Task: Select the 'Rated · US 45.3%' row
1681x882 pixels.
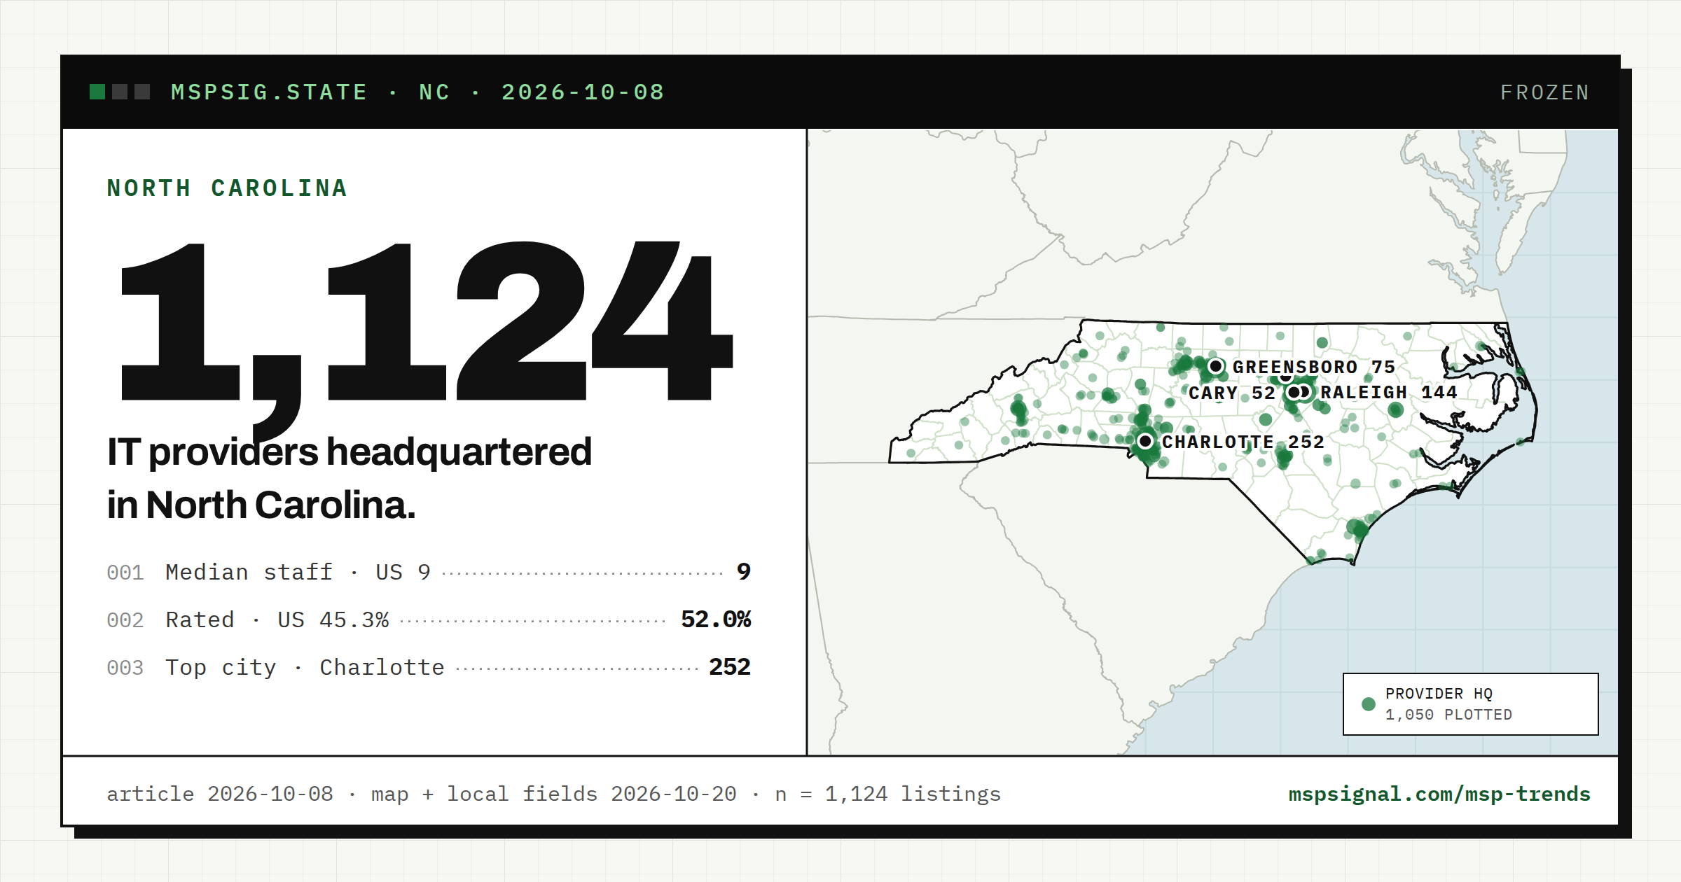Action: click(429, 619)
